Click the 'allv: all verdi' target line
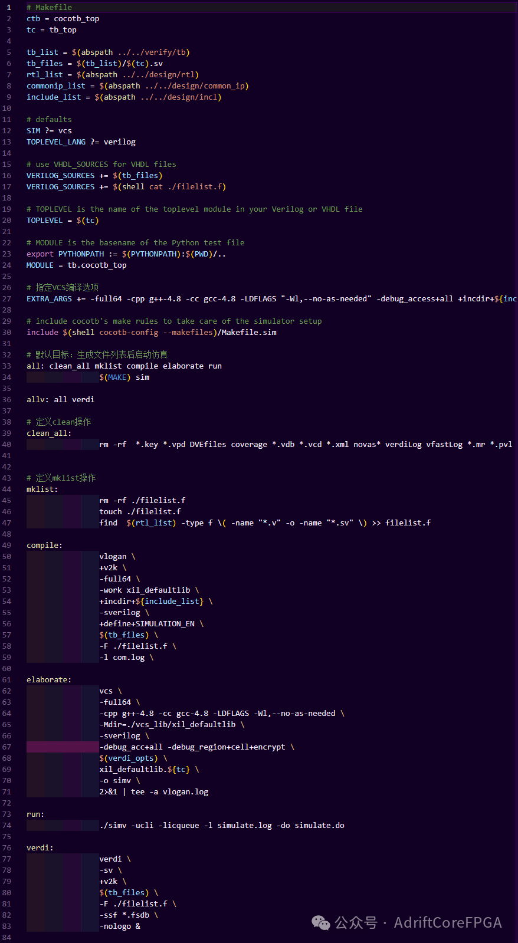Screen dimensions: 518x943 coord(60,400)
